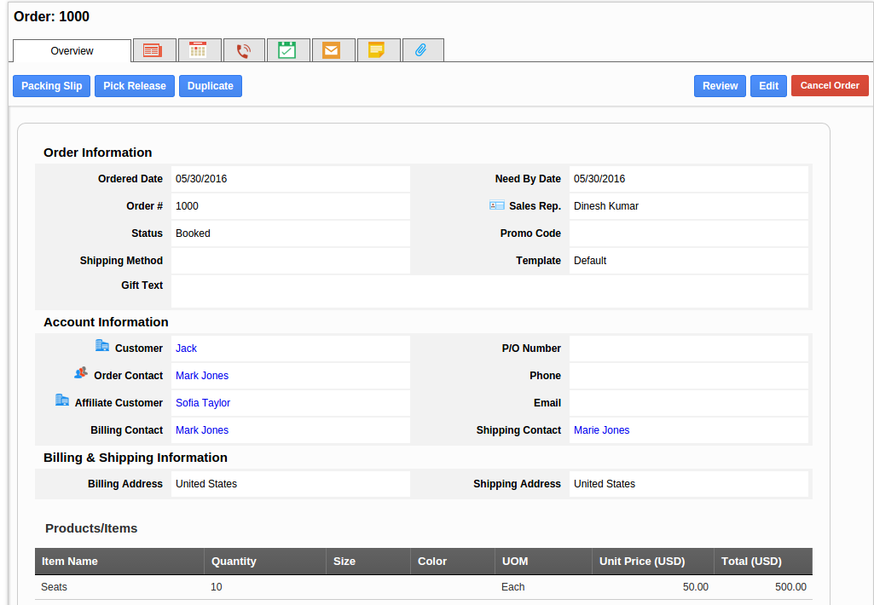
Task: Click the Sales Rep. card icon
Action: (x=496, y=205)
